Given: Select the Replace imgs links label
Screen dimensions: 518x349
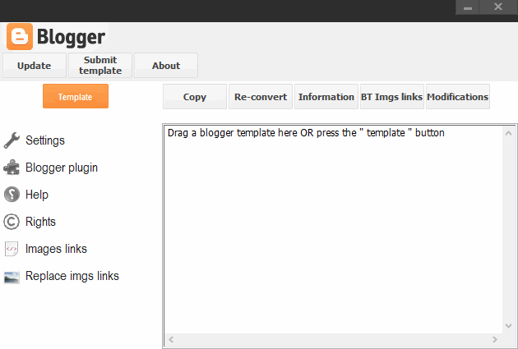Looking at the screenshot, I should pyautogui.click(x=72, y=276).
